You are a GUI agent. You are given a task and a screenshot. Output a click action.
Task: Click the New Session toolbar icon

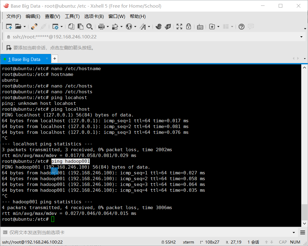pos(9,27)
